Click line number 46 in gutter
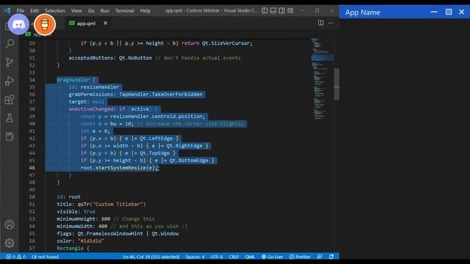This screenshot has height=264, width=470. [x=32, y=168]
